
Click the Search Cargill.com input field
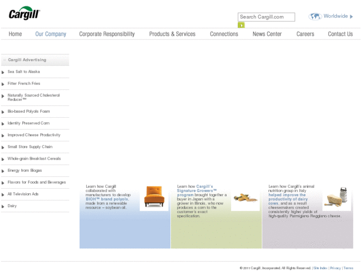[266, 17]
